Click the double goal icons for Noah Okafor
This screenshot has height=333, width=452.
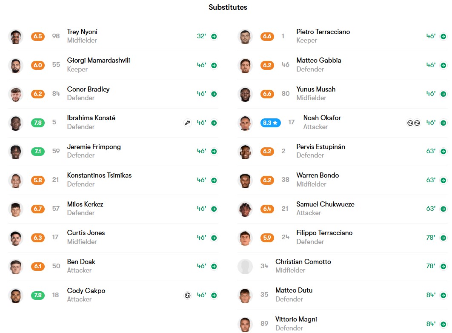[413, 123]
